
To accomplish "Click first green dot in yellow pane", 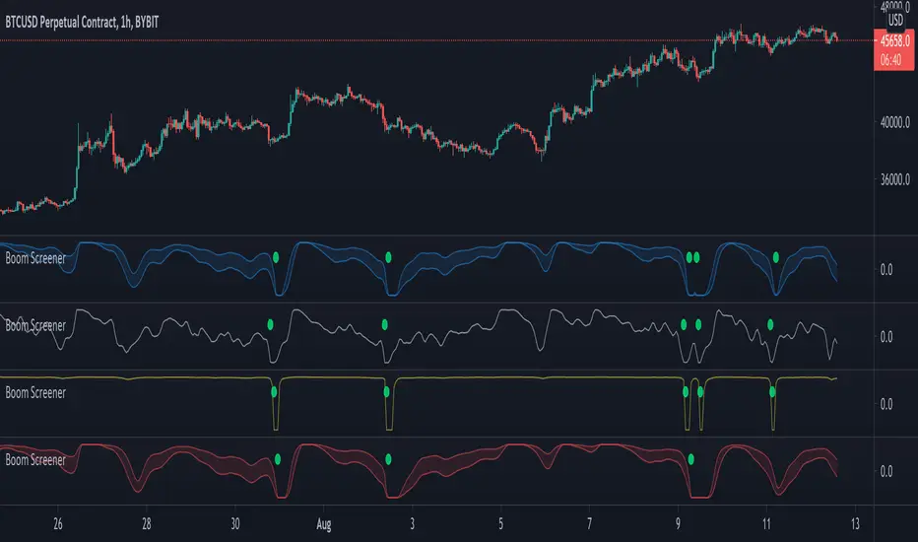I will (274, 392).
